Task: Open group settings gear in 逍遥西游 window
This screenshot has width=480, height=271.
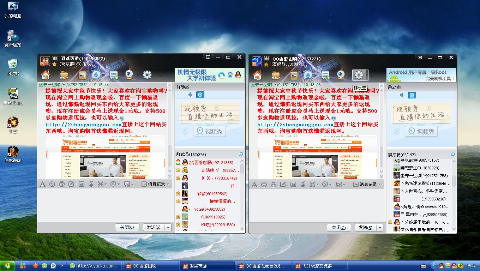Action: pos(147,75)
